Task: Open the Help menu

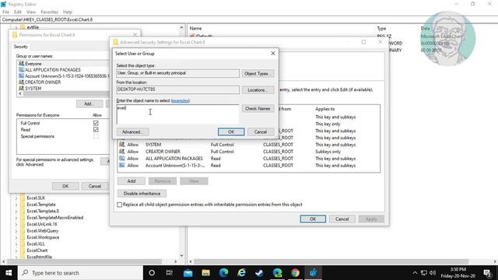Action: [68, 12]
